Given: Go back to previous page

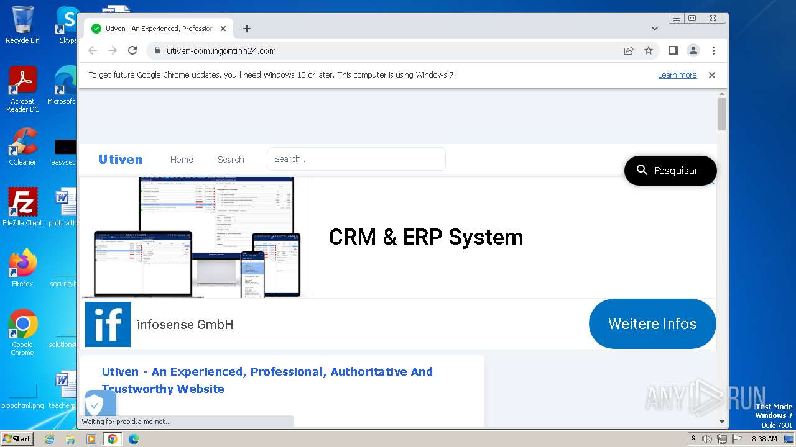Looking at the screenshot, I should [93, 51].
